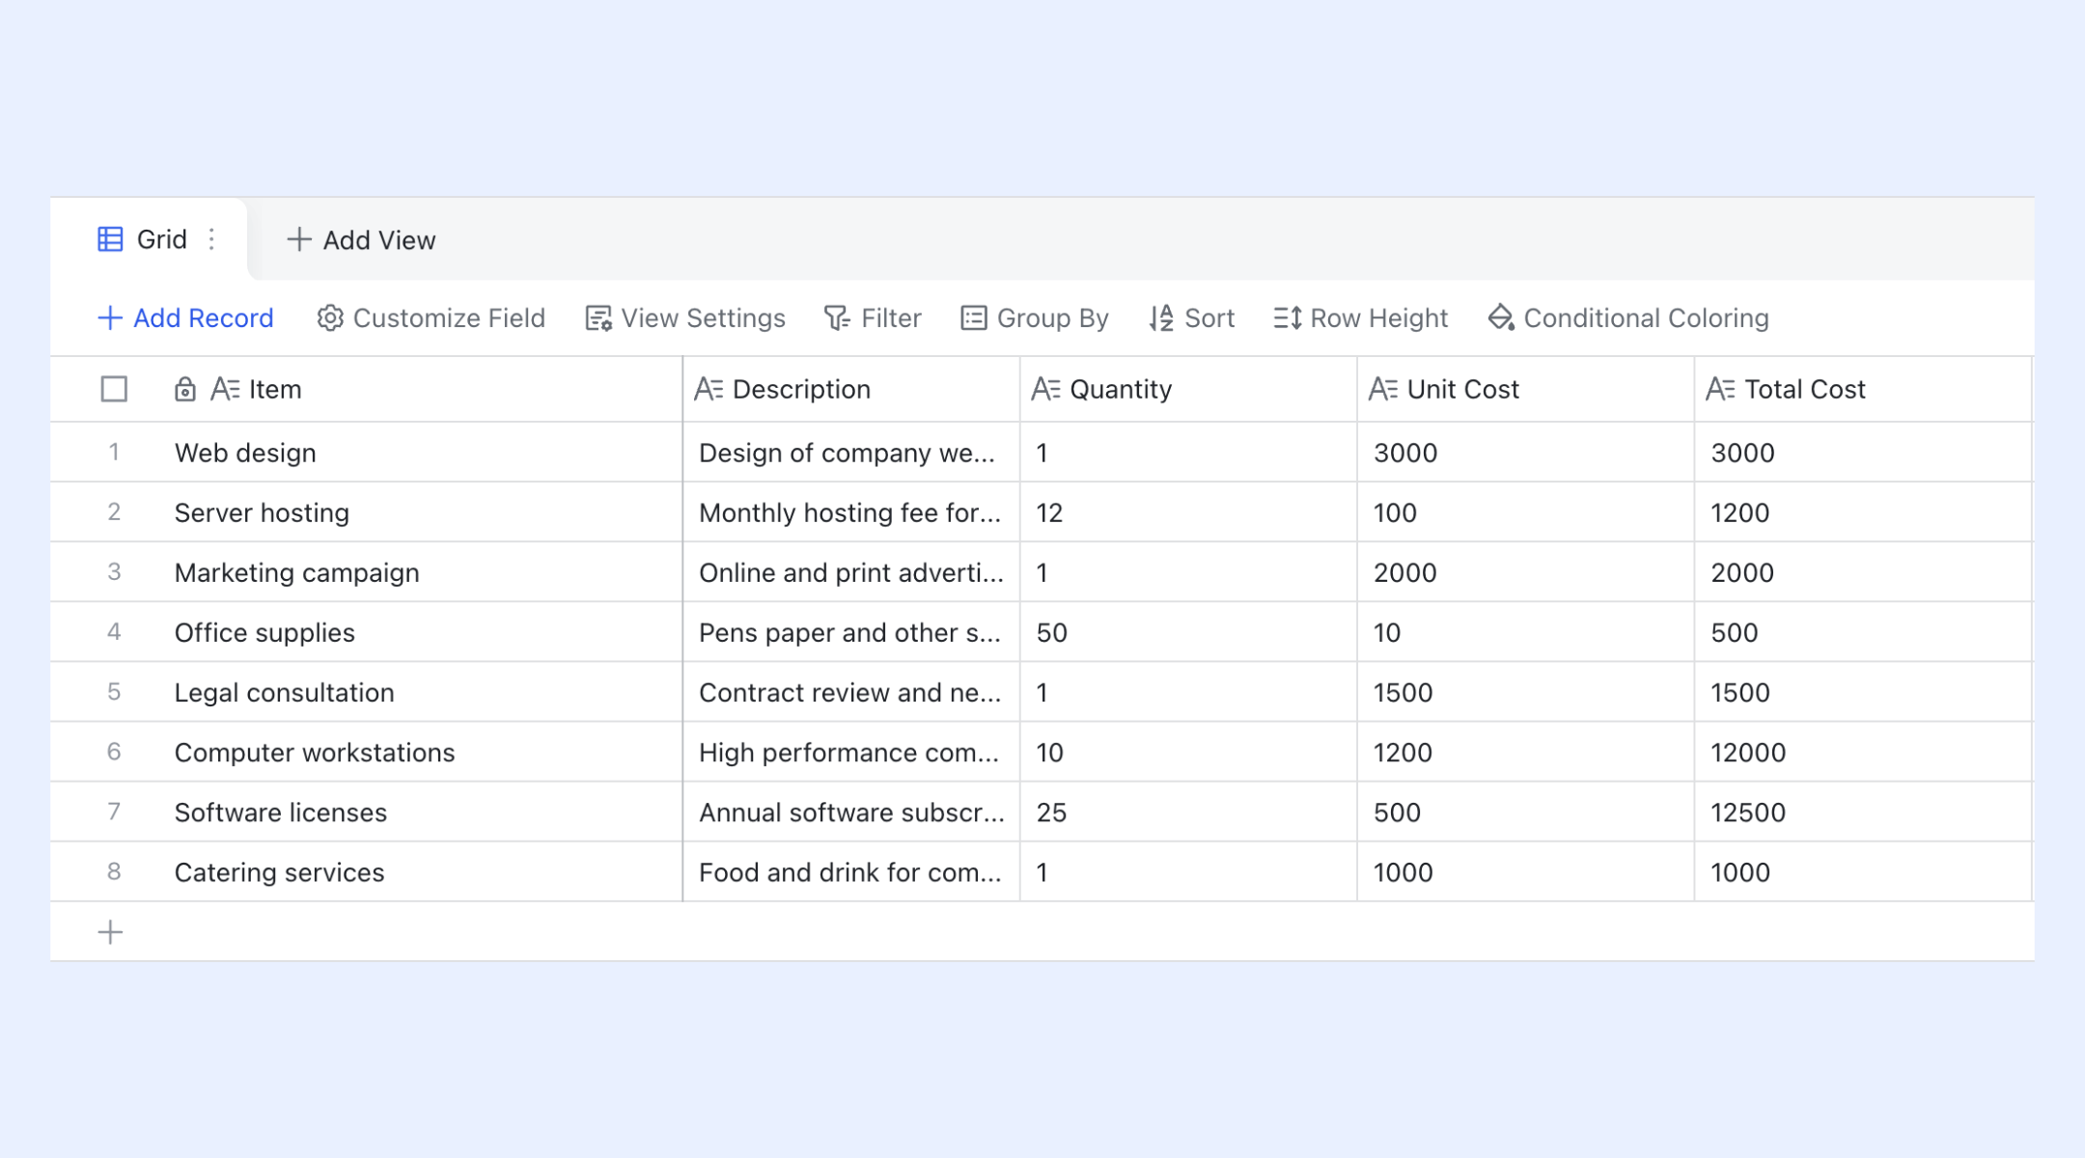Open the Grid tab three-dot menu
Viewport: 2085px width, 1158px height.
(x=211, y=239)
